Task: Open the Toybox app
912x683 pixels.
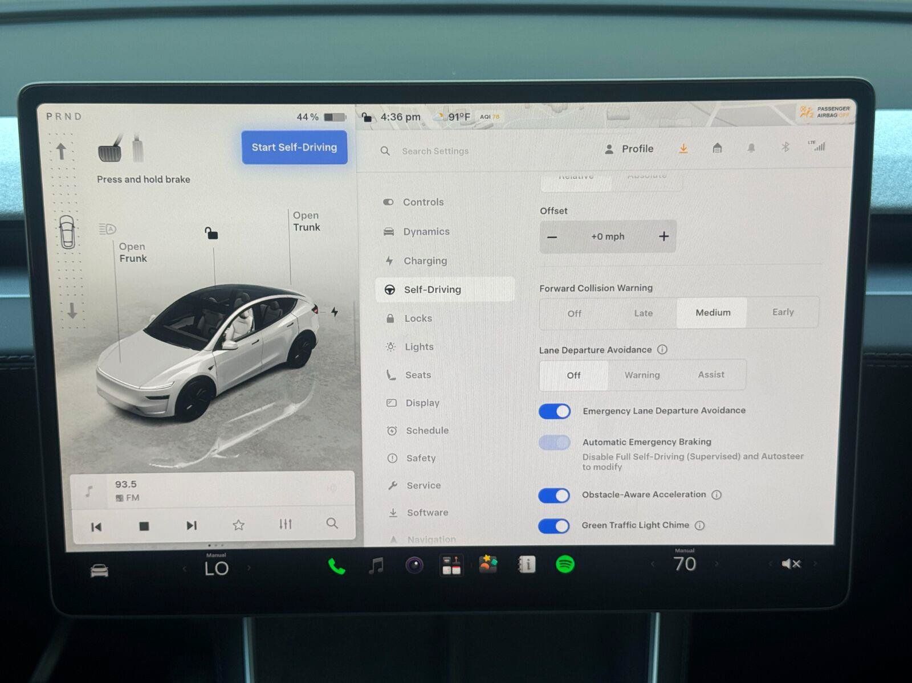Action: (488, 564)
